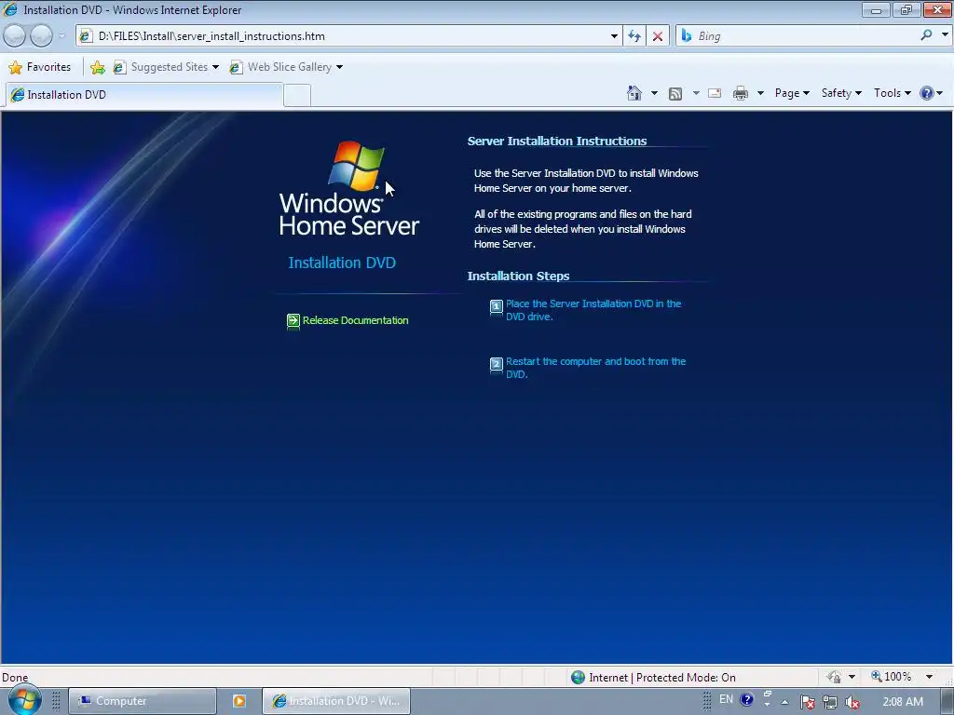Open the Tools menu
Viewport: 954px width, 715px height.
[892, 93]
